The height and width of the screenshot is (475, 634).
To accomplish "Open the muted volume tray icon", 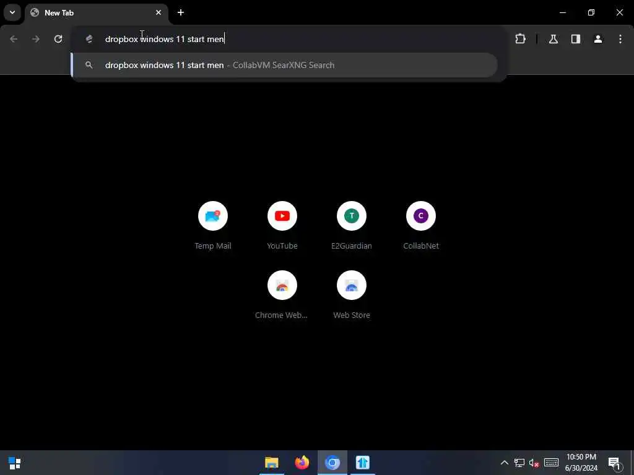I will pos(534,463).
